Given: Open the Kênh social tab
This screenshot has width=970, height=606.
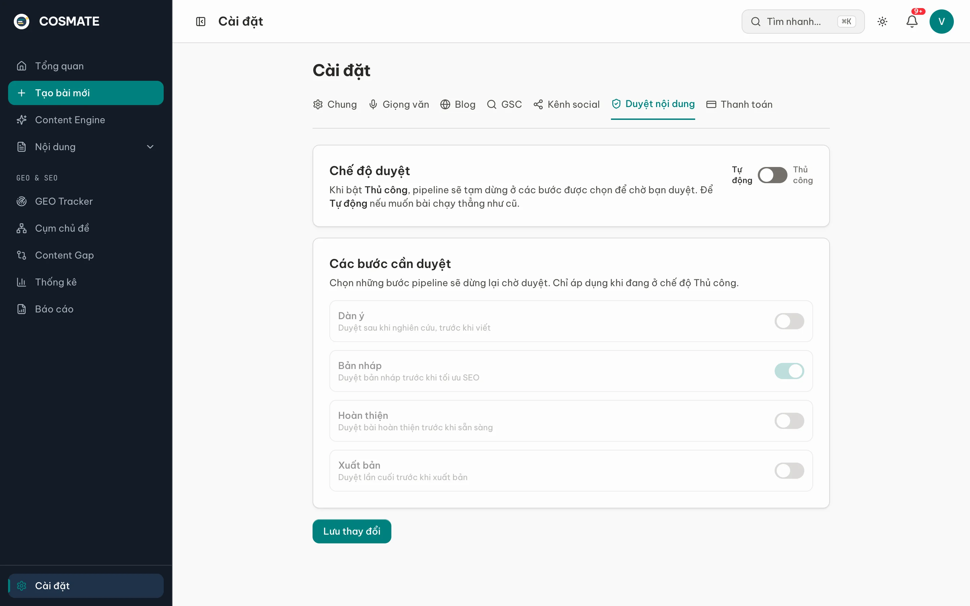Looking at the screenshot, I should pos(567,104).
